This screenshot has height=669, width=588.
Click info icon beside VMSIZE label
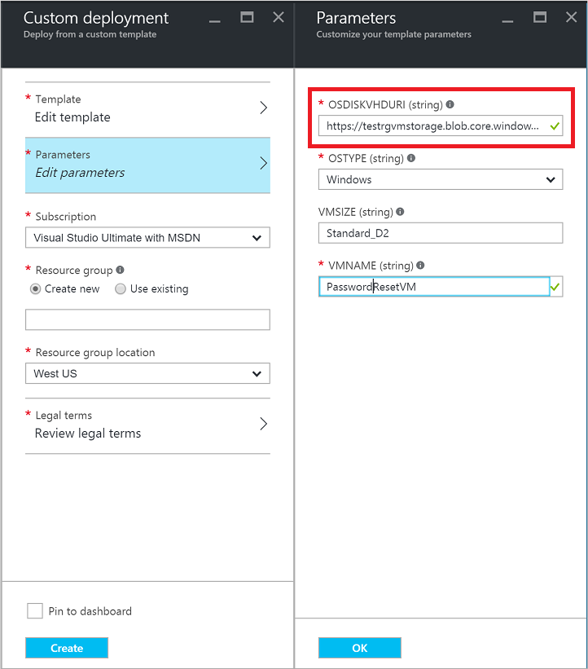pyautogui.click(x=400, y=212)
